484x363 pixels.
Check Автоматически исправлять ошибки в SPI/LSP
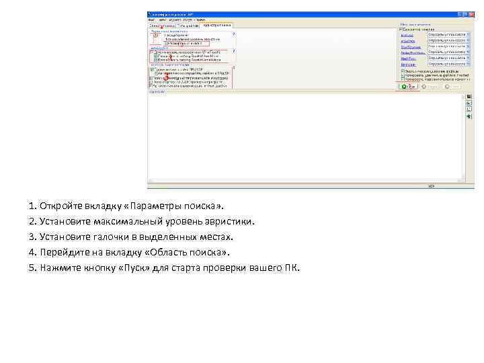tap(156, 73)
